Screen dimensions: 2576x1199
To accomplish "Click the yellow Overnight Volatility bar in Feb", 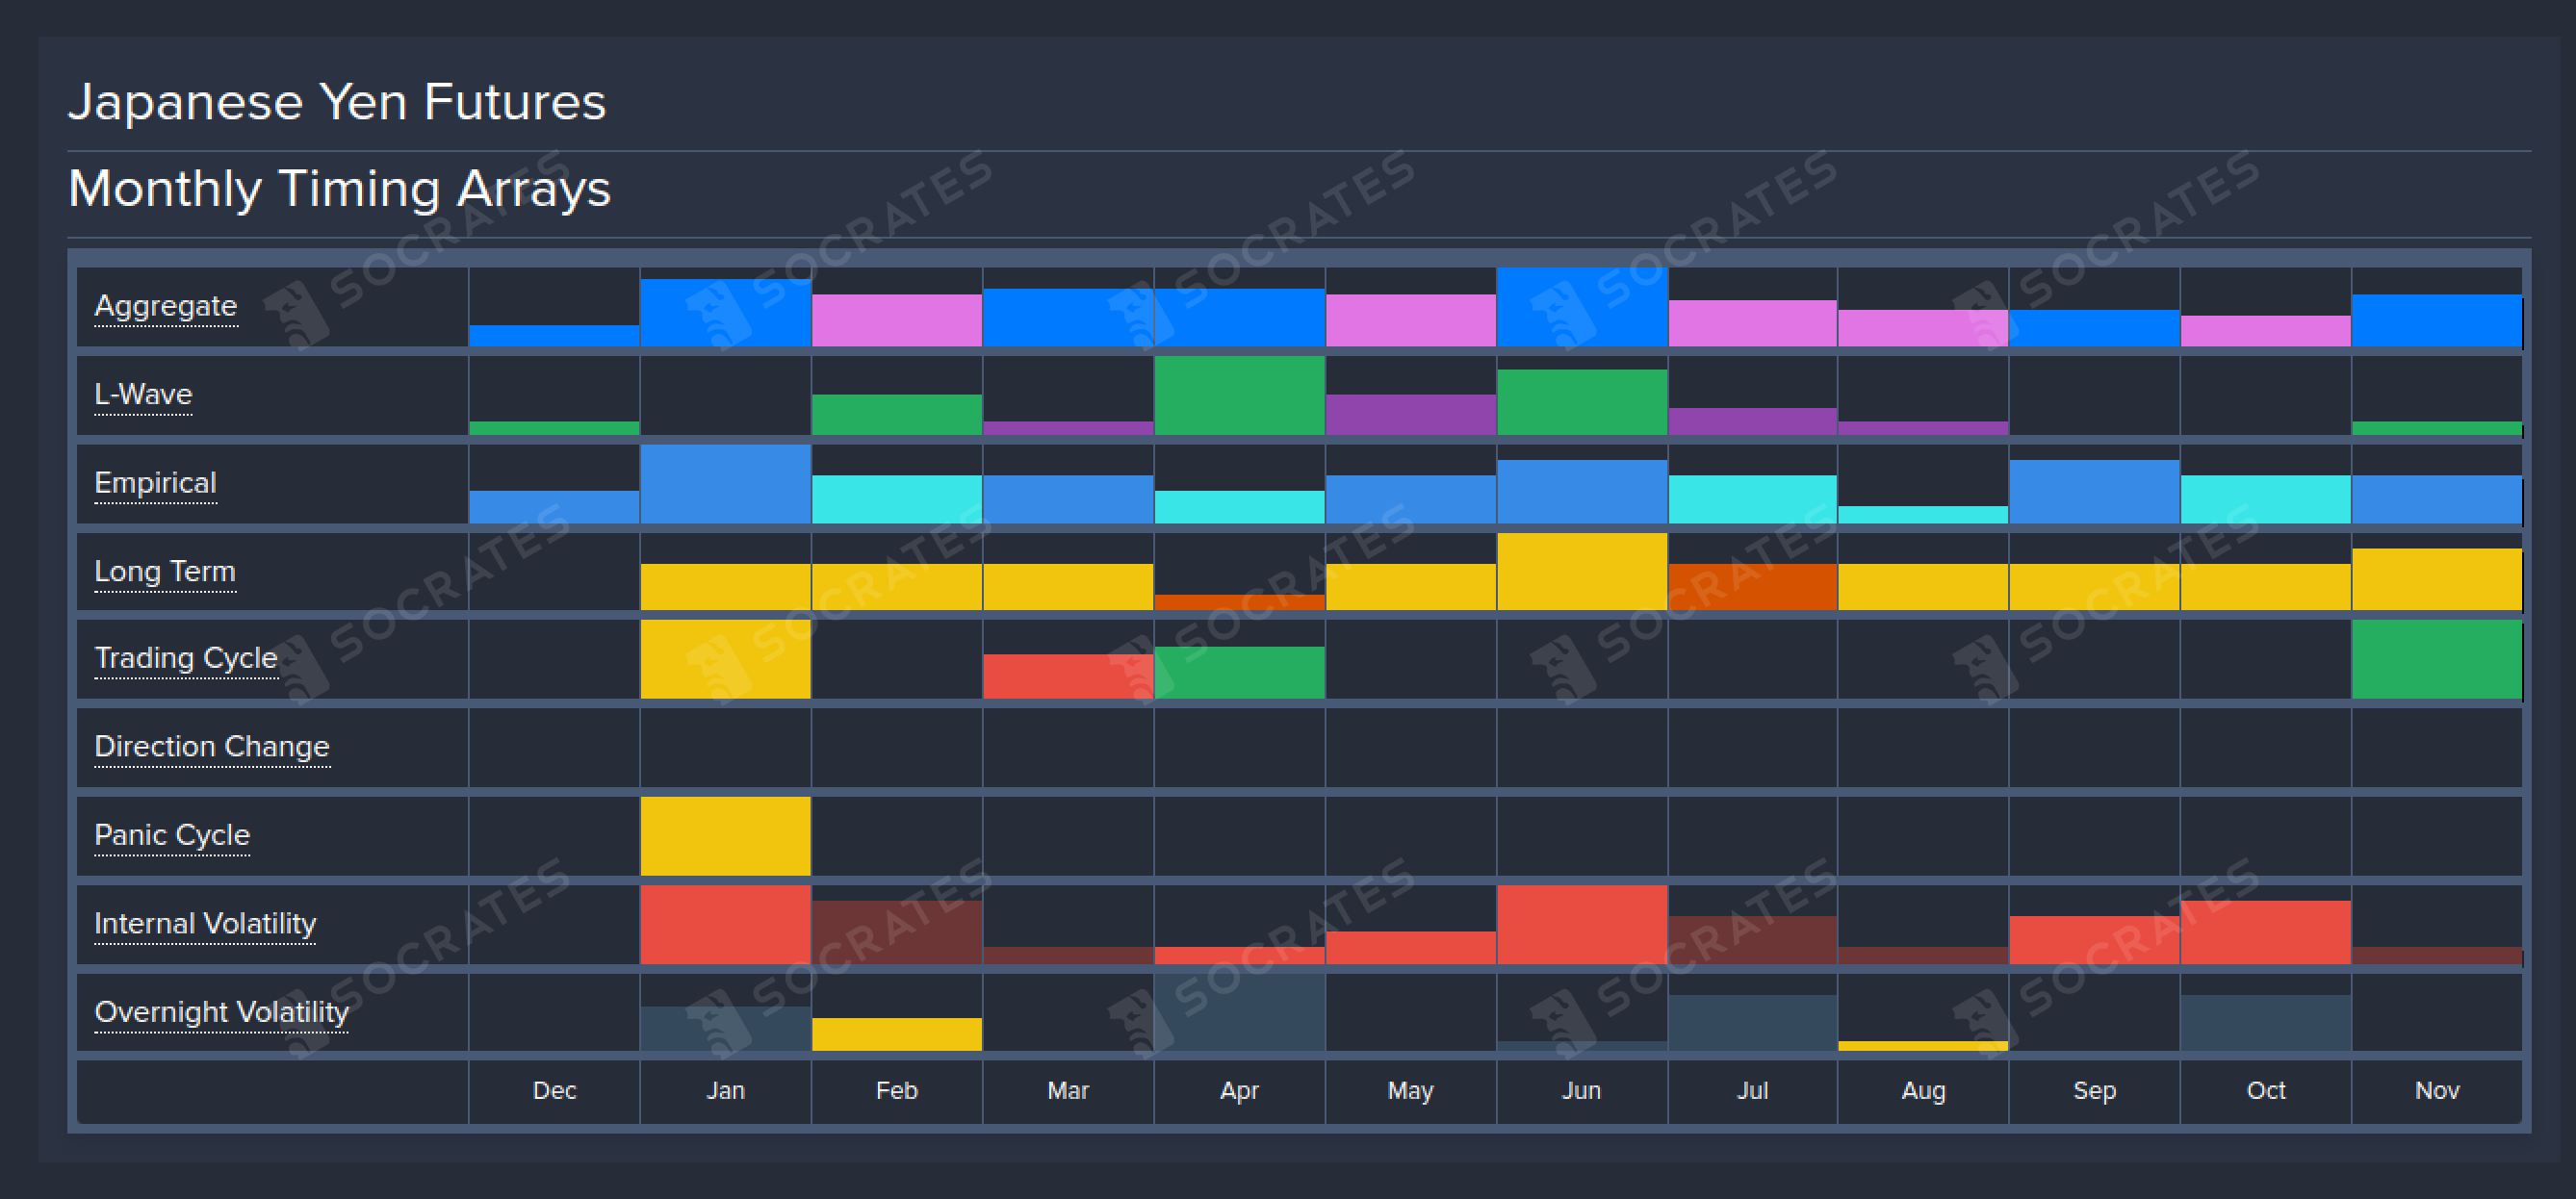I will [896, 1034].
